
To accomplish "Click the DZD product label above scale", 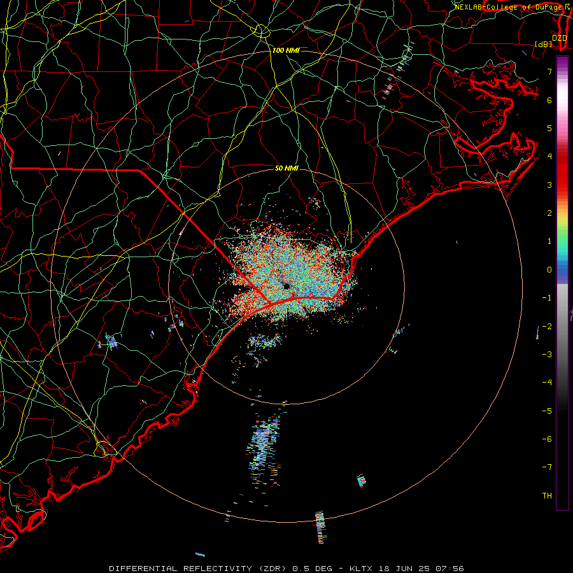I will coord(559,38).
